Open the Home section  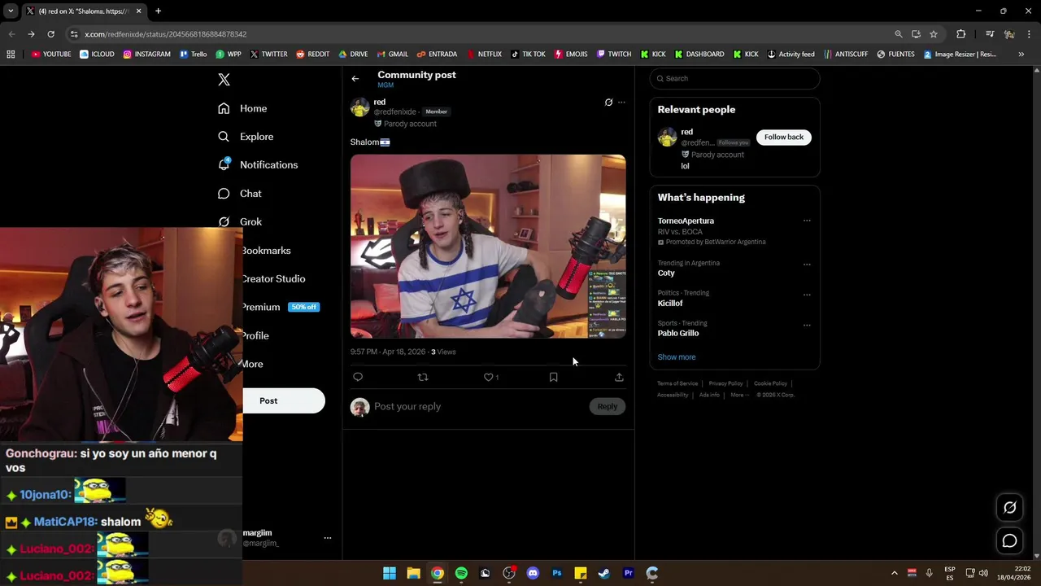click(242, 108)
